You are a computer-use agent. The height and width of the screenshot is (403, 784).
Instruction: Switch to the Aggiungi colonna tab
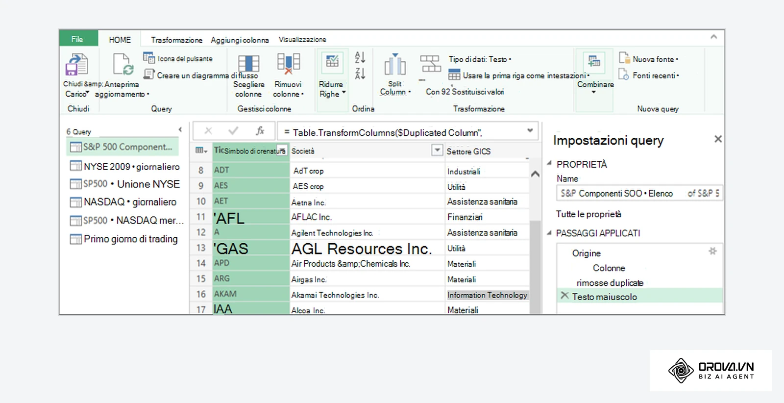pyautogui.click(x=240, y=40)
